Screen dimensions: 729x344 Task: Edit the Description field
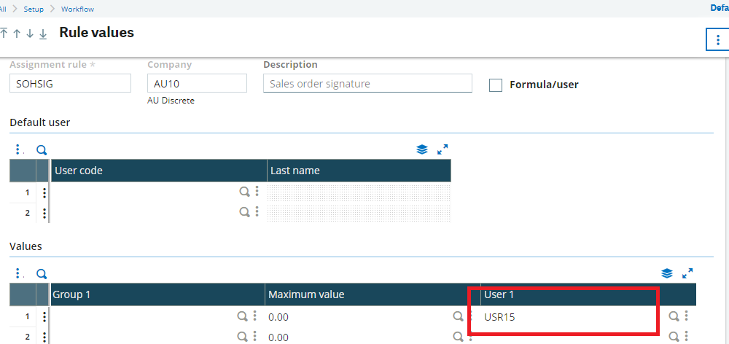(367, 84)
